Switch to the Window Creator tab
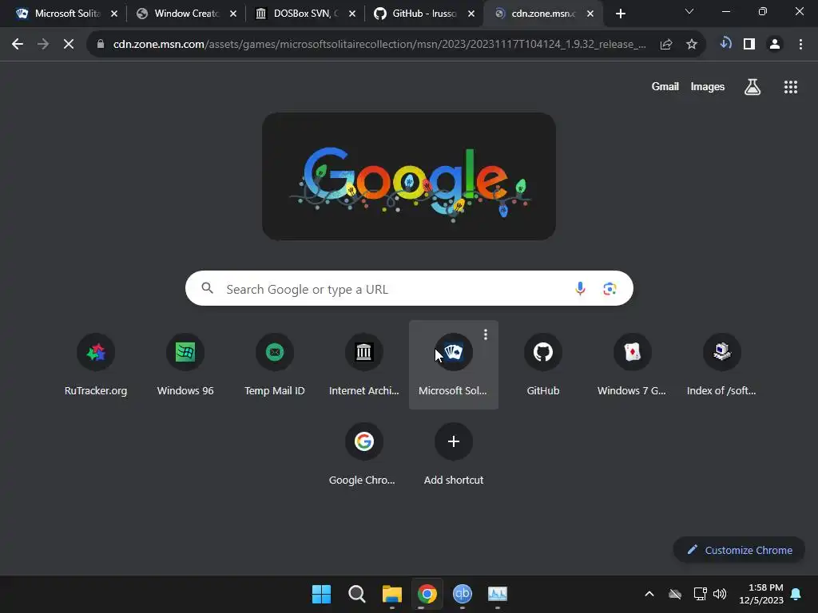The height and width of the screenshot is (613, 818). (185, 14)
